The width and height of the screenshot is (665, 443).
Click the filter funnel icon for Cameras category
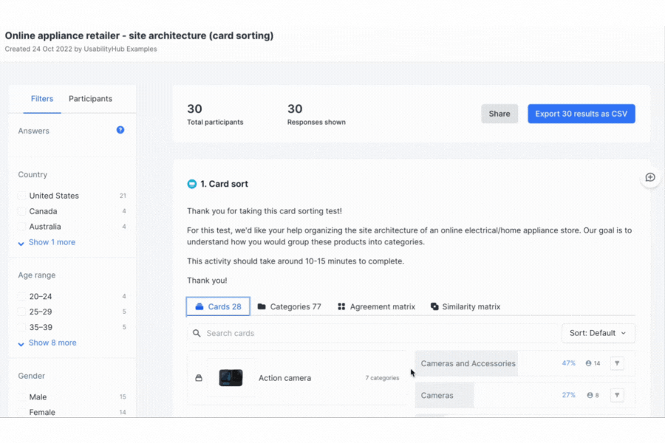pos(617,395)
